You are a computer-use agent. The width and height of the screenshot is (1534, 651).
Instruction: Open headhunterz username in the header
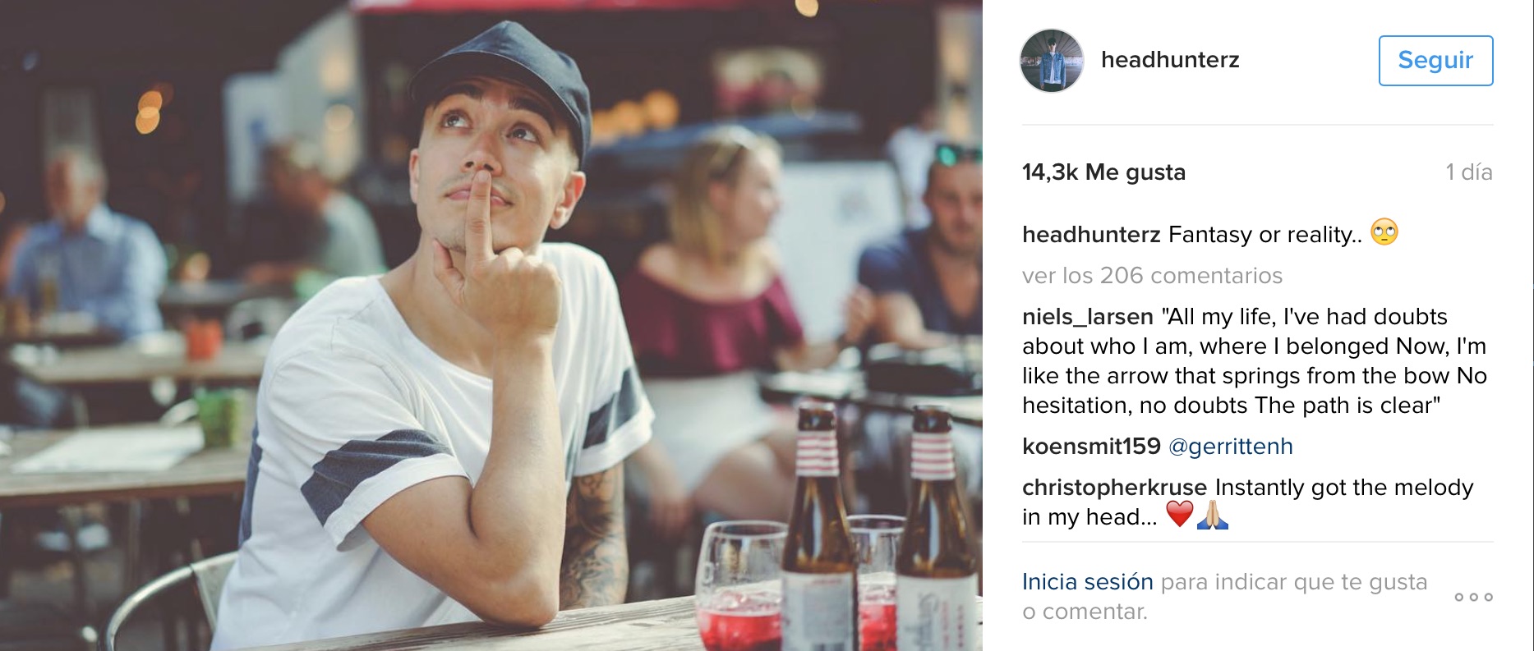1170,60
